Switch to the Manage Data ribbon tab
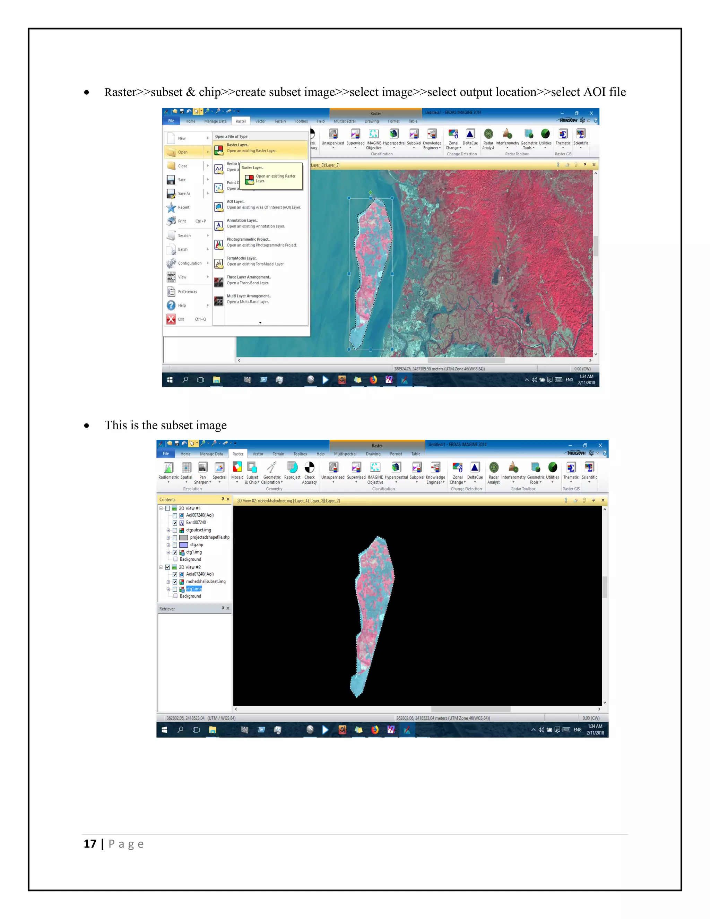 [x=211, y=454]
